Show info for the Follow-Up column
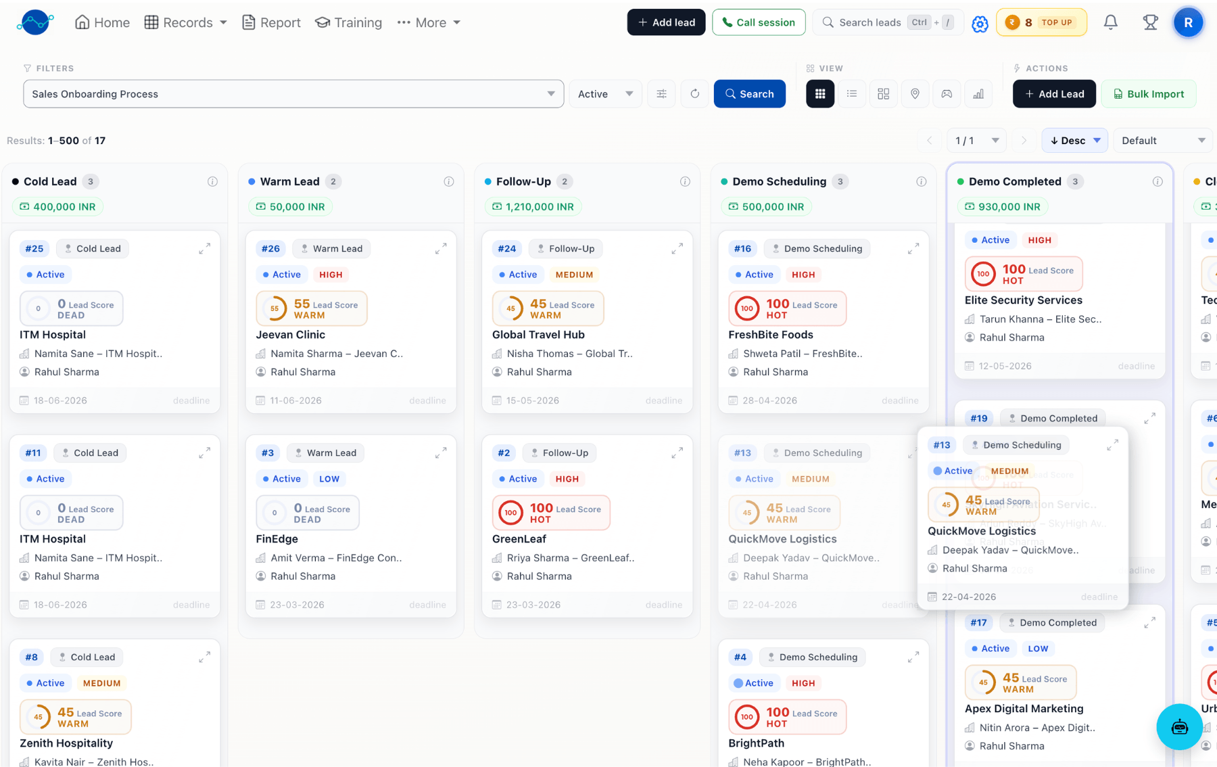Viewport: 1217px width, 767px height. tap(685, 181)
